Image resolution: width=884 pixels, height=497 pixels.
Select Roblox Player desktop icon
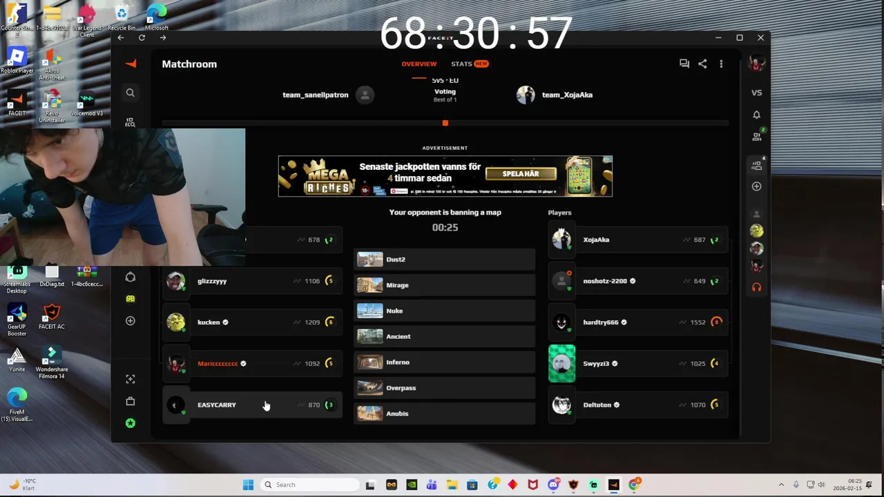click(x=17, y=61)
